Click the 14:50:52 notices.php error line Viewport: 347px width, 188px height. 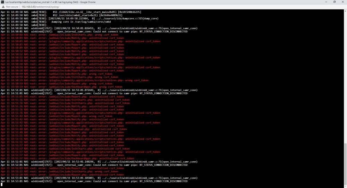(x=81, y=58)
